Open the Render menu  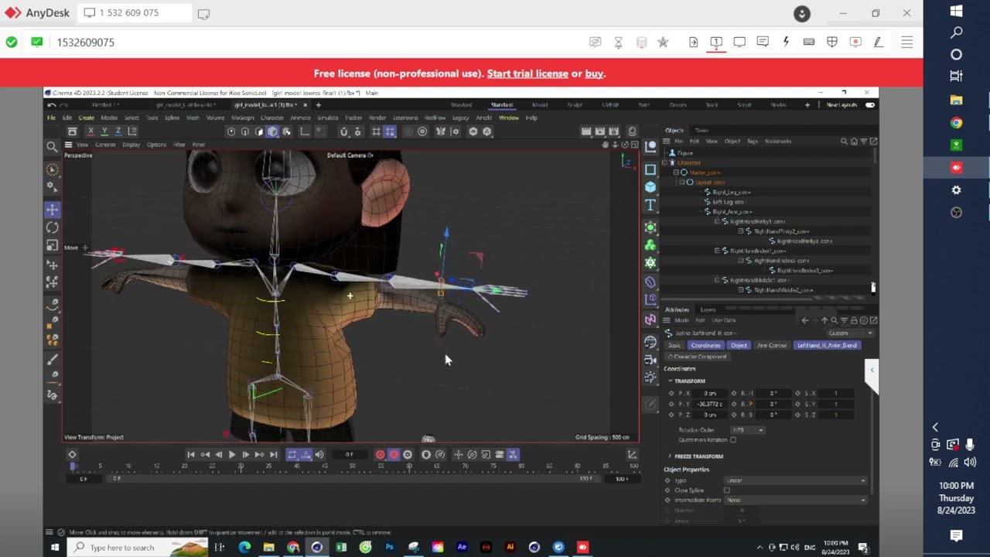[377, 118]
